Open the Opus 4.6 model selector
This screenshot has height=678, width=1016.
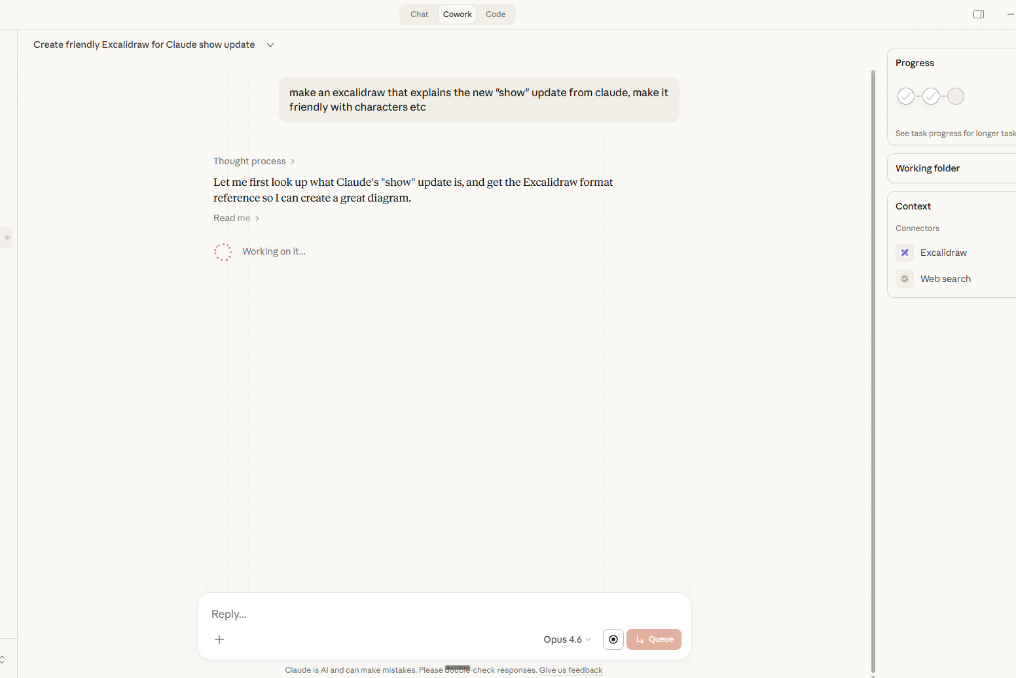(x=567, y=639)
